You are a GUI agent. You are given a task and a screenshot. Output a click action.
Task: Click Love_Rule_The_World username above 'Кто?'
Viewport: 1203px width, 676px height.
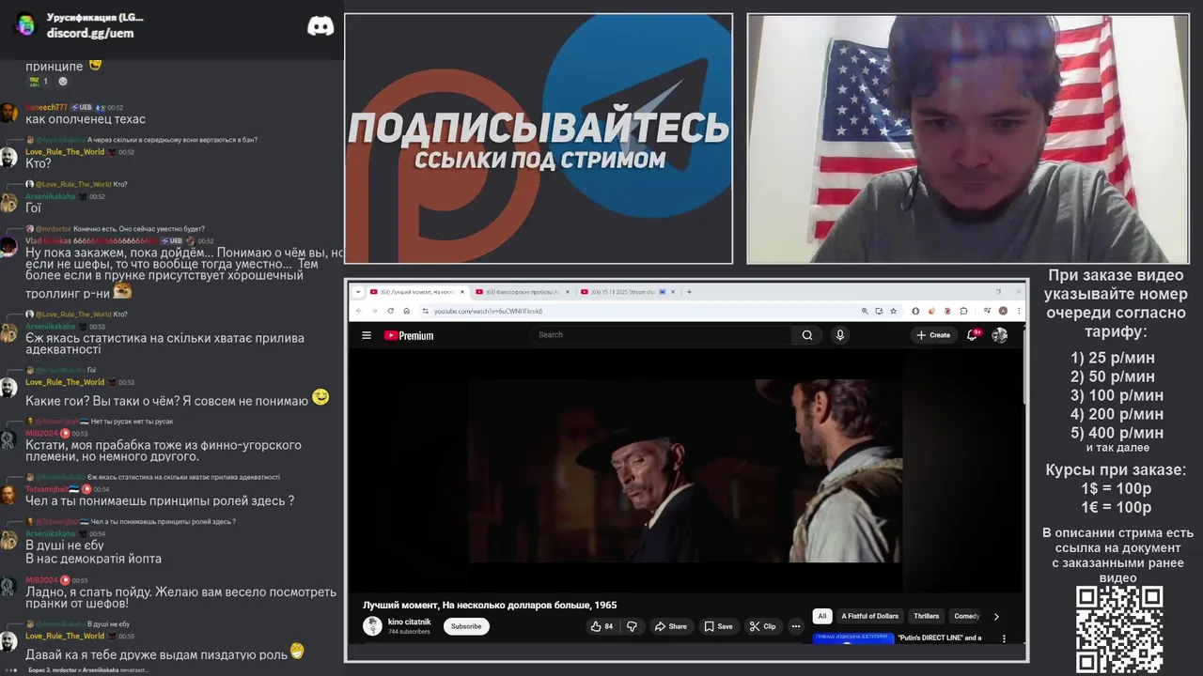[65, 152]
